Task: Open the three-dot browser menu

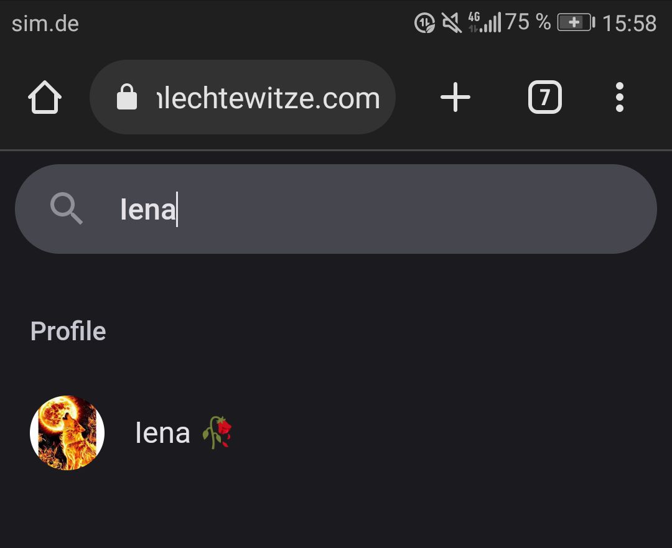Action: point(619,98)
